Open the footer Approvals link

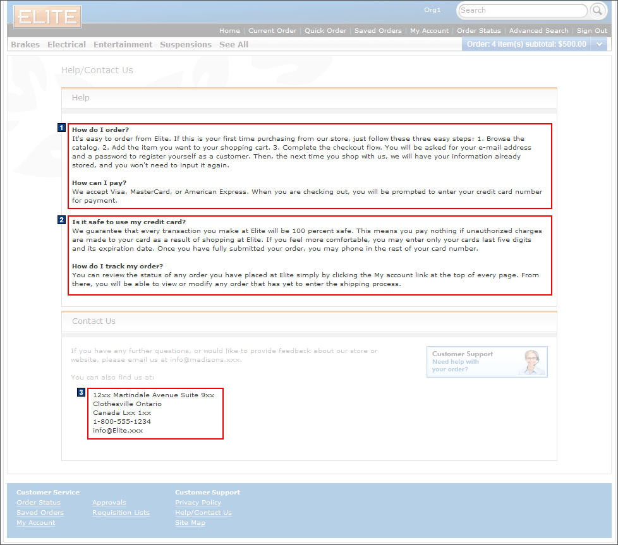click(109, 503)
